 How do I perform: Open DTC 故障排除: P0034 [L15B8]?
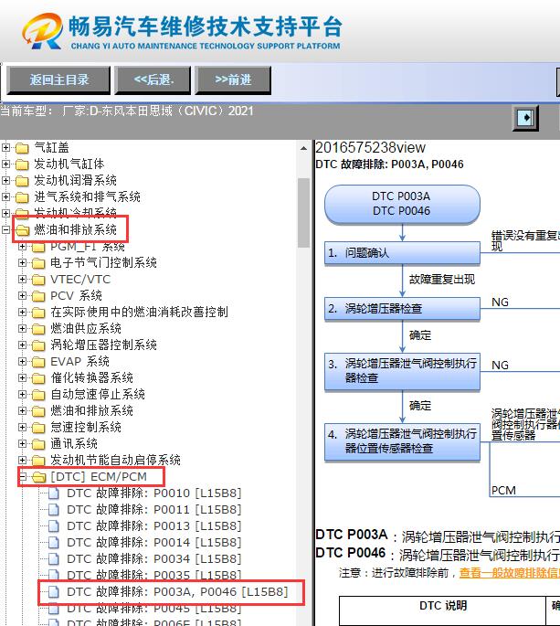(154, 559)
